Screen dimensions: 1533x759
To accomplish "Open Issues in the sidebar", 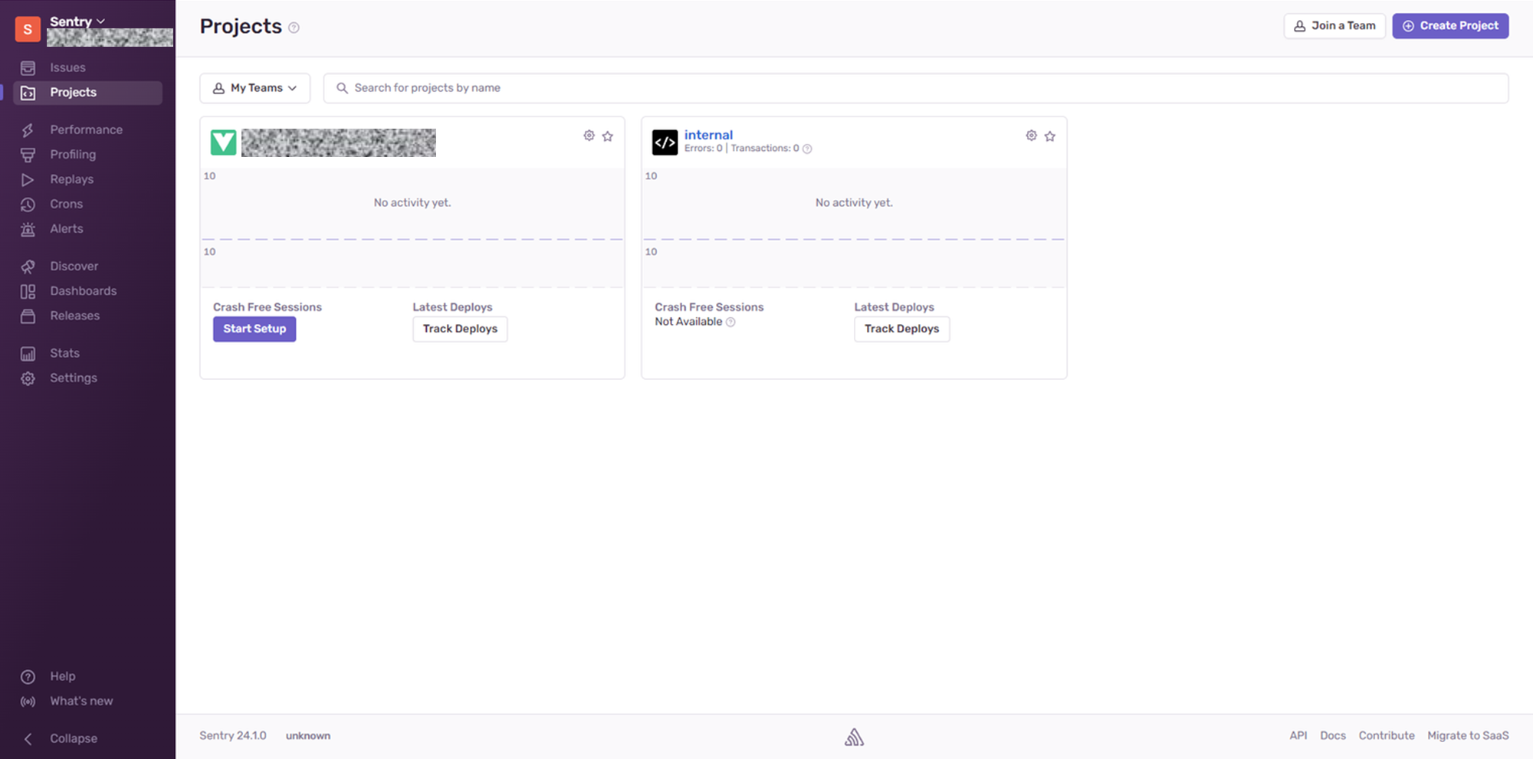I will (67, 67).
